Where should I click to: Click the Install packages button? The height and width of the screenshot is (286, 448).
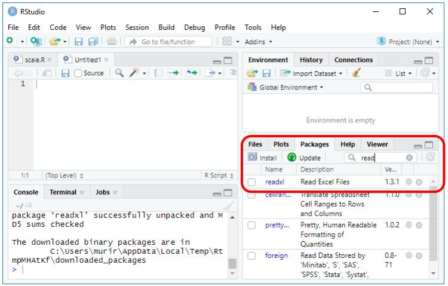[262, 158]
